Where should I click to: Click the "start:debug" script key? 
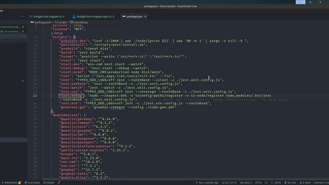point(72,68)
